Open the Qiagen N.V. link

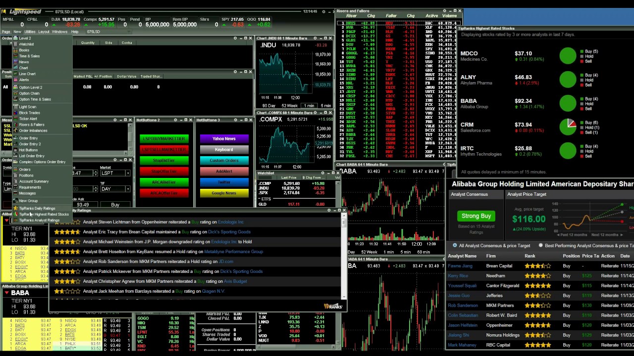pyautogui.click(x=213, y=291)
